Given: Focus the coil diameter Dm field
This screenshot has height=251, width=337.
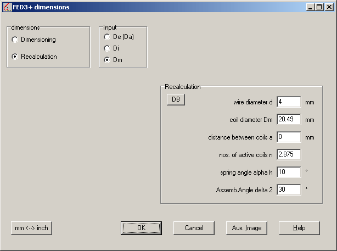Looking at the screenshot, I should pos(289,120).
